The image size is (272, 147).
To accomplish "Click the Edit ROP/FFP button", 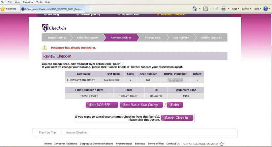I will pos(102,105).
